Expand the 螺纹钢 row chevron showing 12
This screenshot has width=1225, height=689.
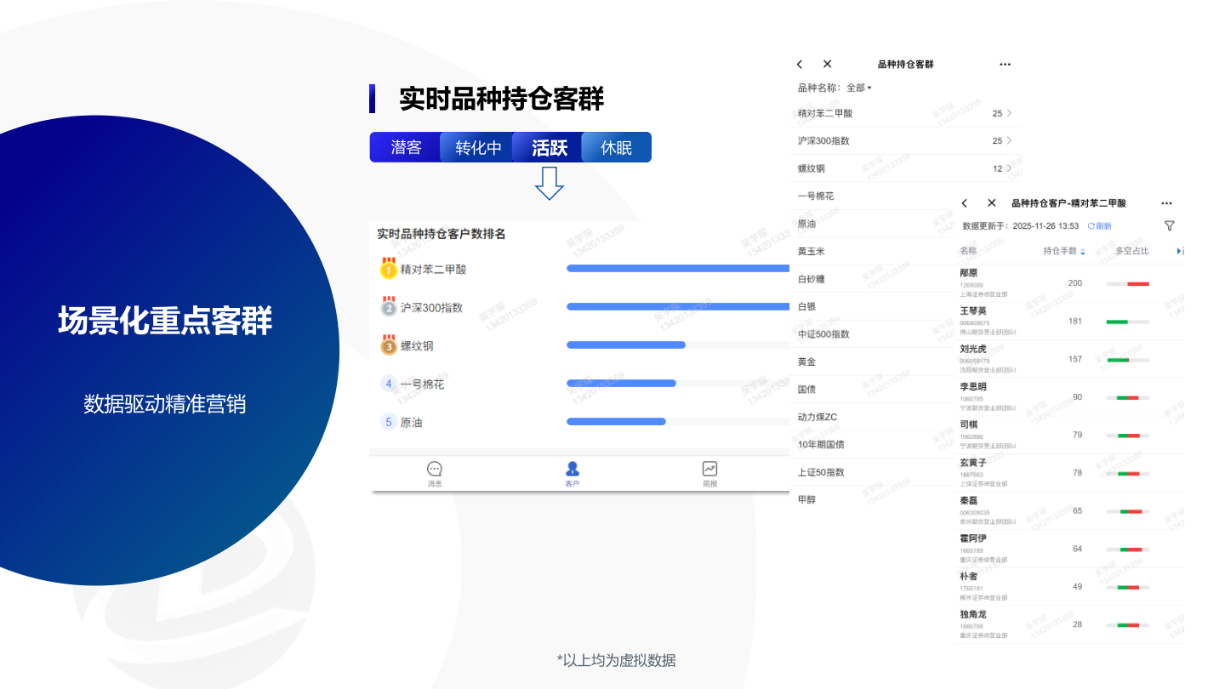tap(1008, 168)
